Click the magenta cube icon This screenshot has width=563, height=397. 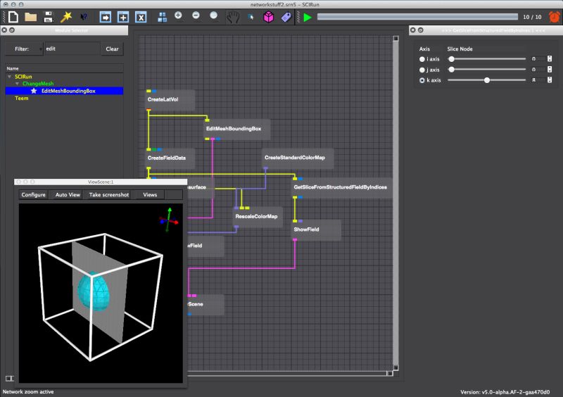(x=269, y=17)
